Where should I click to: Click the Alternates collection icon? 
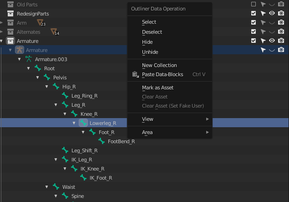10,32
